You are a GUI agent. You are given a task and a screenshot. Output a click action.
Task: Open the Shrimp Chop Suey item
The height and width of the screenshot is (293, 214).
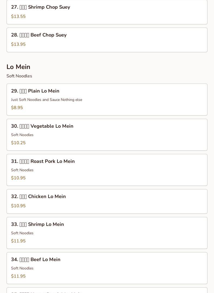107,12
